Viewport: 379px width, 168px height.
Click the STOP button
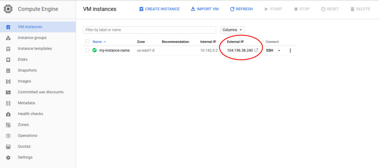coord(302,9)
